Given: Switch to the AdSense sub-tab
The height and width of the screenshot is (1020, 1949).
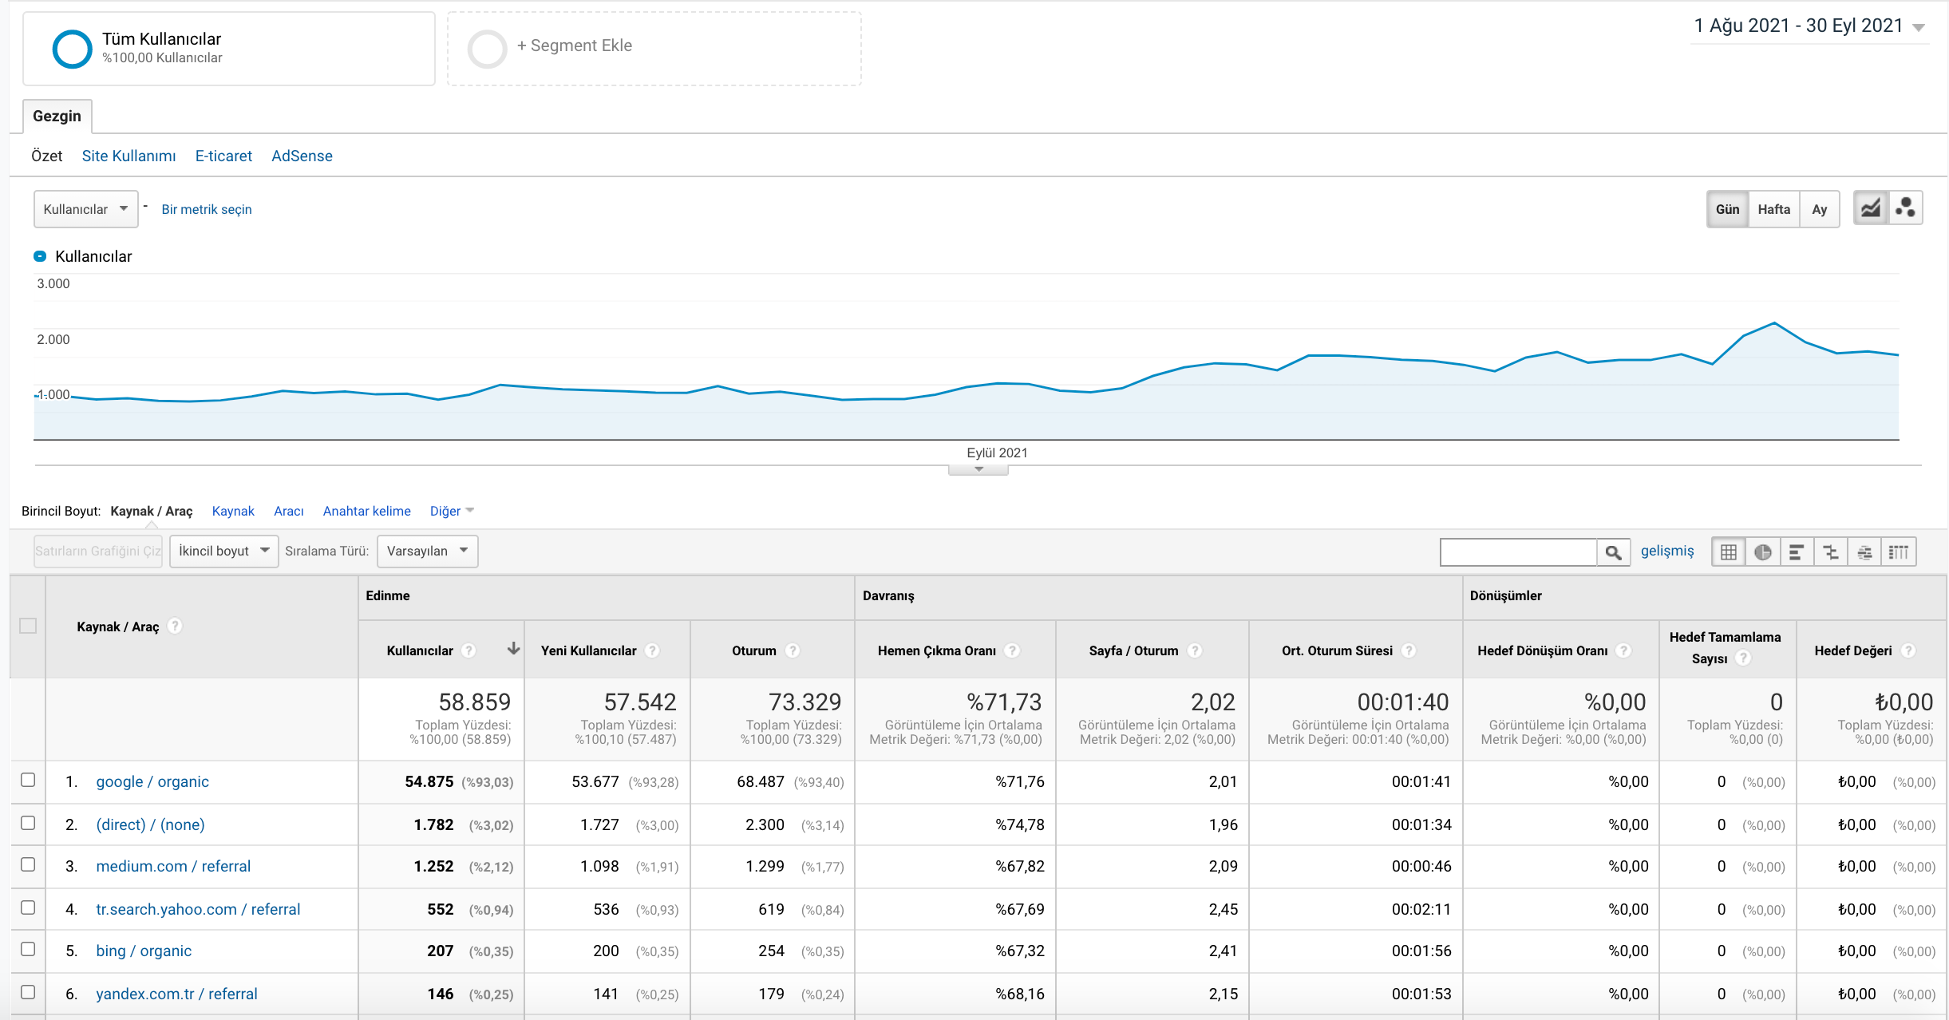Looking at the screenshot, I should 302,156.
